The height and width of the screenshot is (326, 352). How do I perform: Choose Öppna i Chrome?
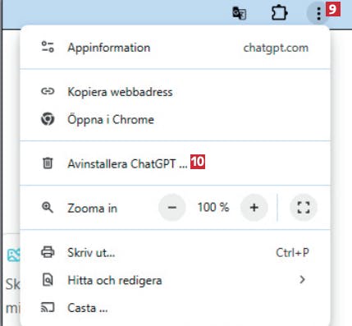[175, 119]
